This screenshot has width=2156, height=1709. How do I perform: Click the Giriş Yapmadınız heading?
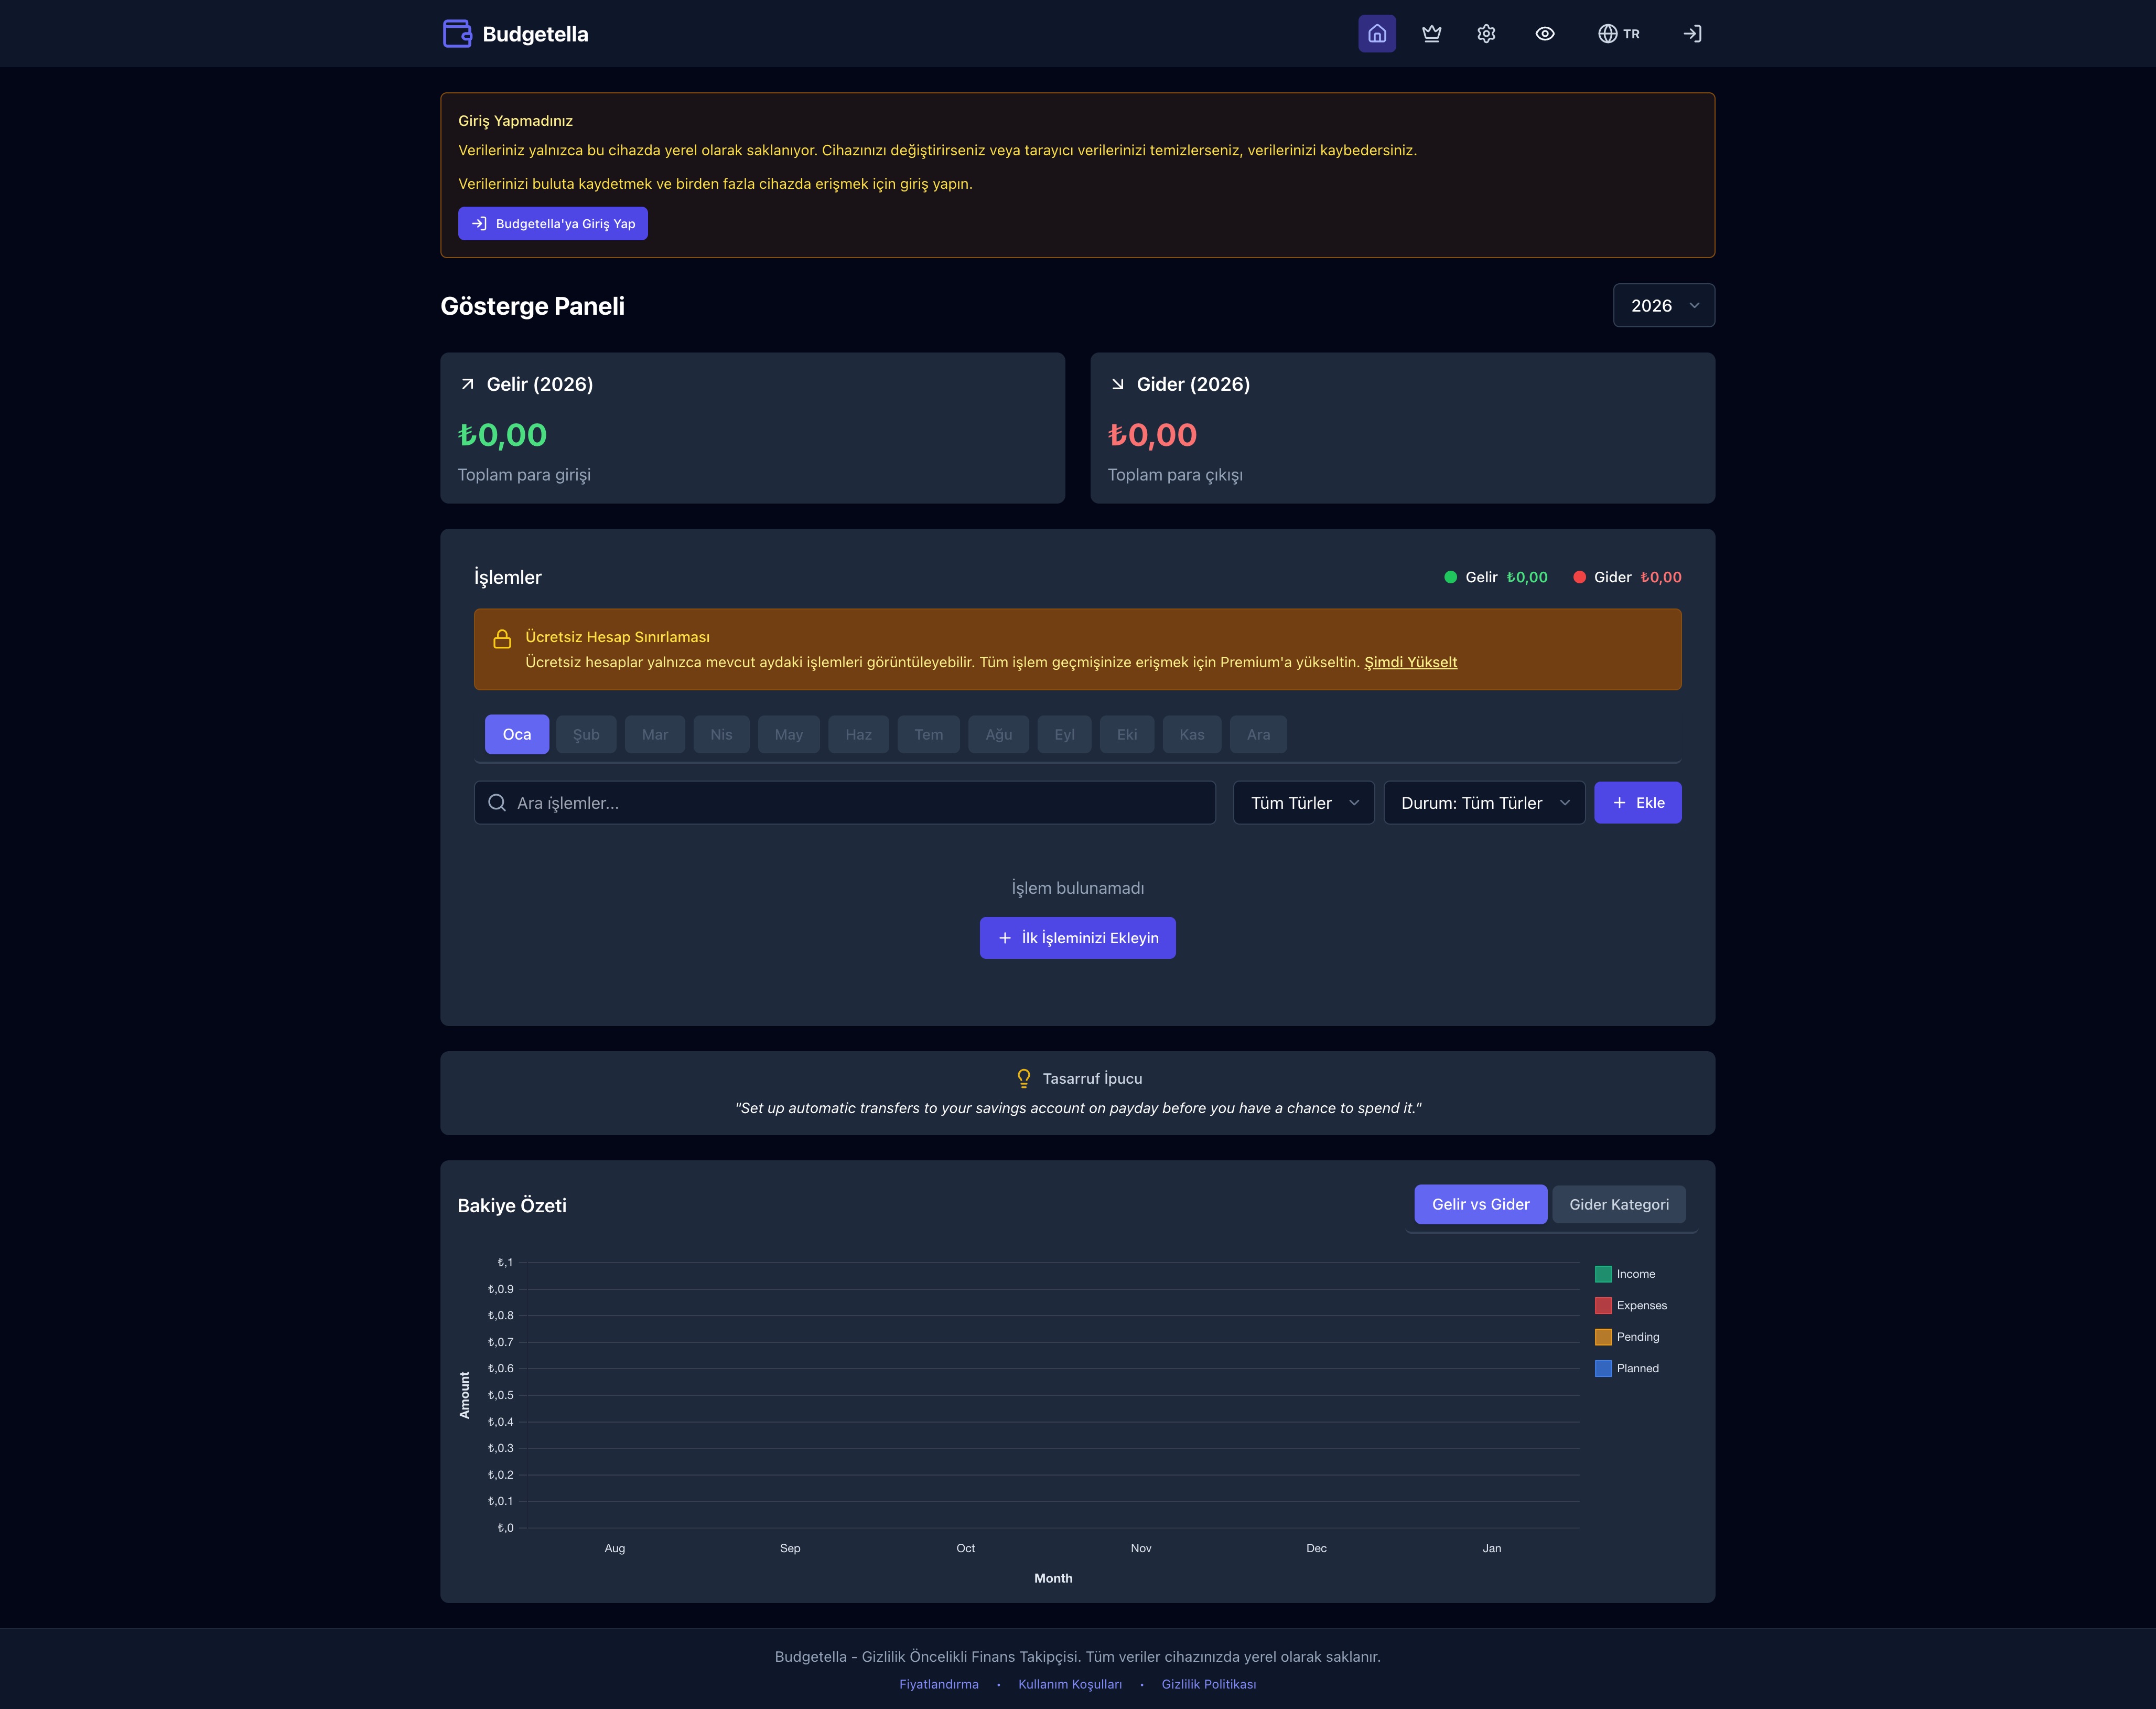pyautogui.click(x=515, y=121)
